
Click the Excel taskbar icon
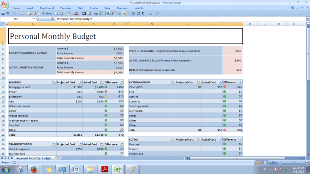pyautogui.click(x=118, y=170)
